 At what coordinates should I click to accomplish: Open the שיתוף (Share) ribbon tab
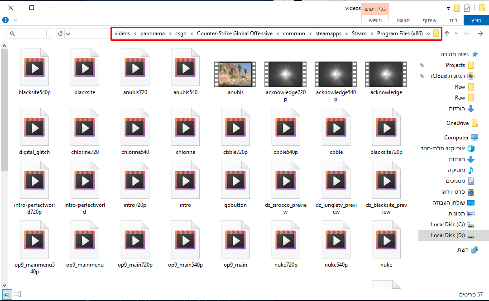[429, 20]
